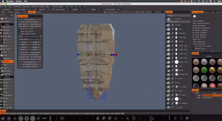Choose the LiveClay preset

click(x=178, y=25)
